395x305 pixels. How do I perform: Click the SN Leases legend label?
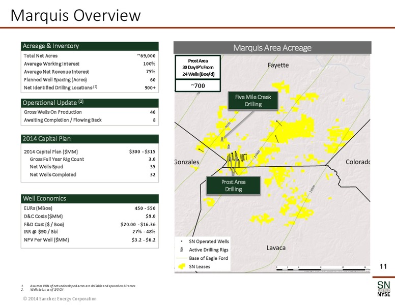[x=200, y=267]
